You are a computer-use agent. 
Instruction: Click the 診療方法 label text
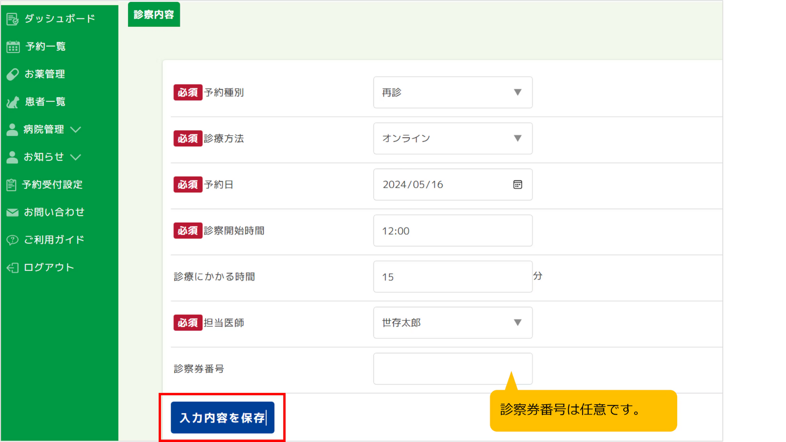pos(224,139)
